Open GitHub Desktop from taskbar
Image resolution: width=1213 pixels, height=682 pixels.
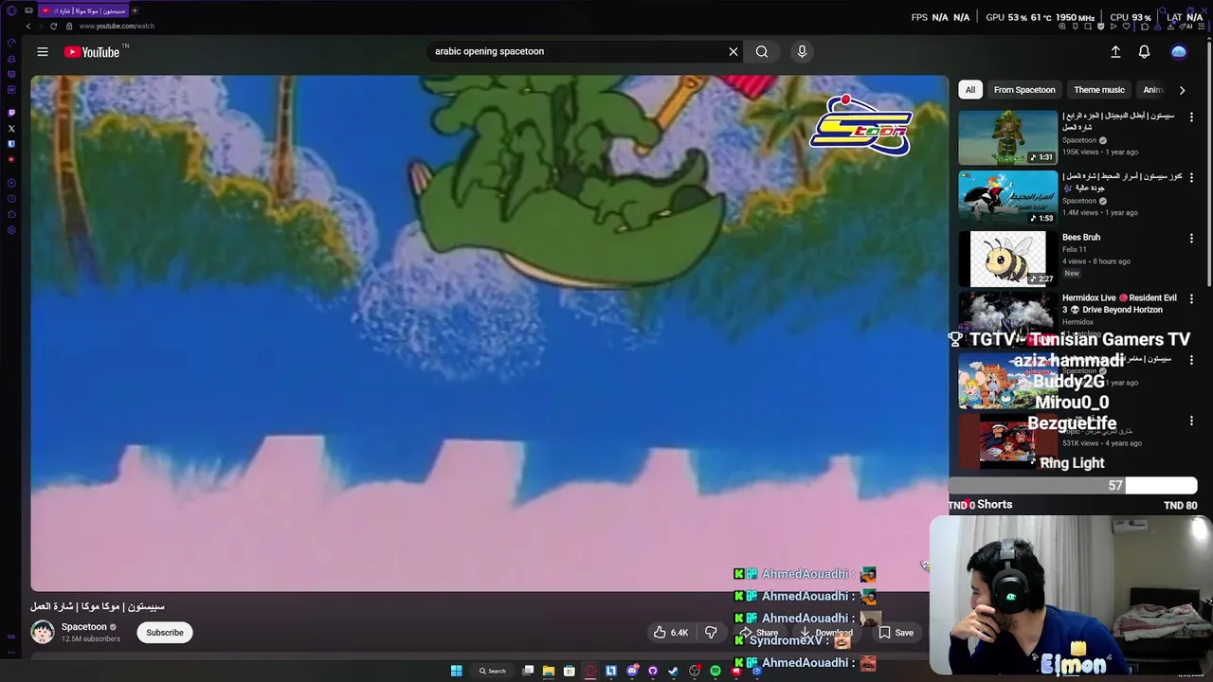pyautogui.click(x=653, y=671)
